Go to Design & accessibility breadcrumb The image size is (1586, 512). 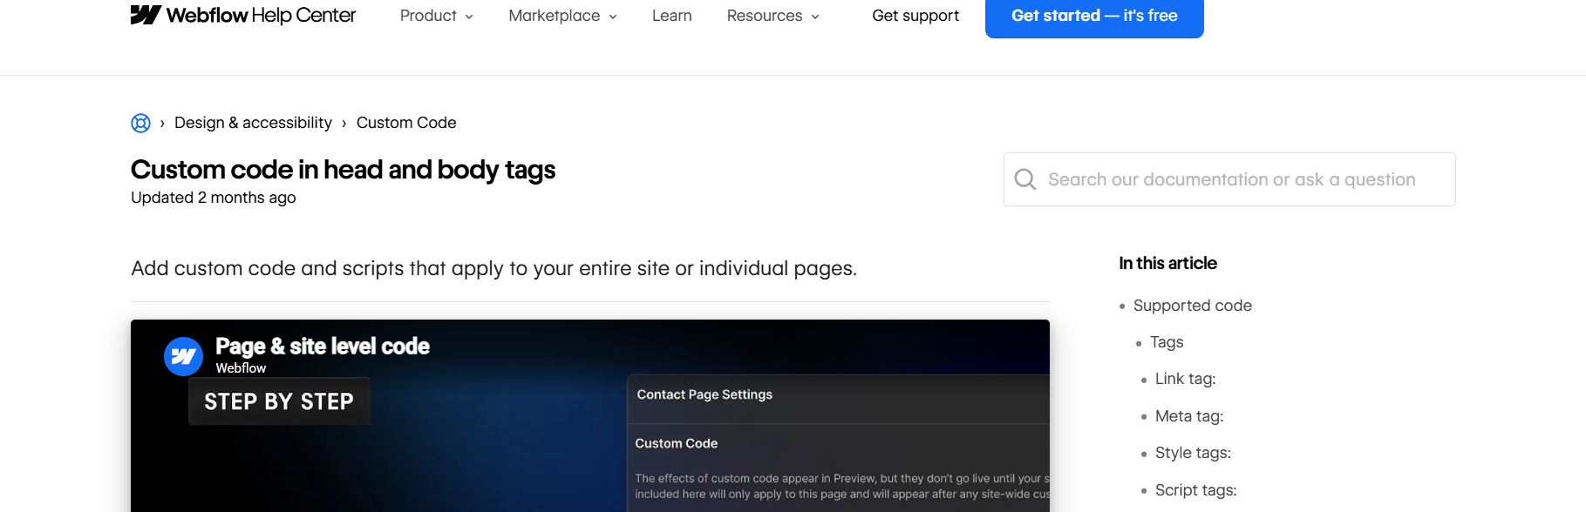pyautogui.click(x=253, y=123)
